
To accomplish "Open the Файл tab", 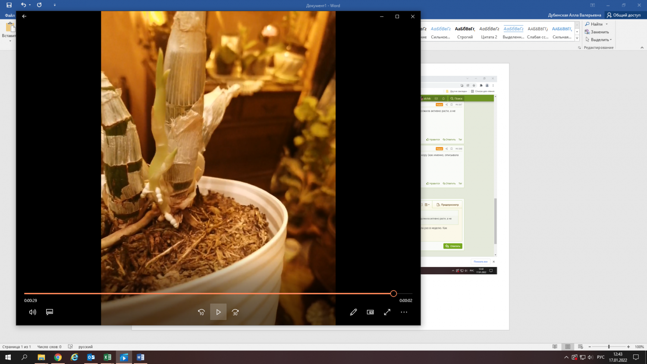I will [9, 15].
